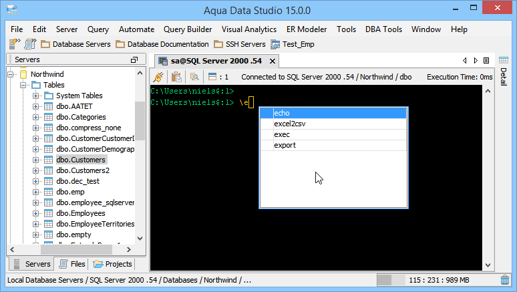Undock the Servers panel

(x=134, y=60)
